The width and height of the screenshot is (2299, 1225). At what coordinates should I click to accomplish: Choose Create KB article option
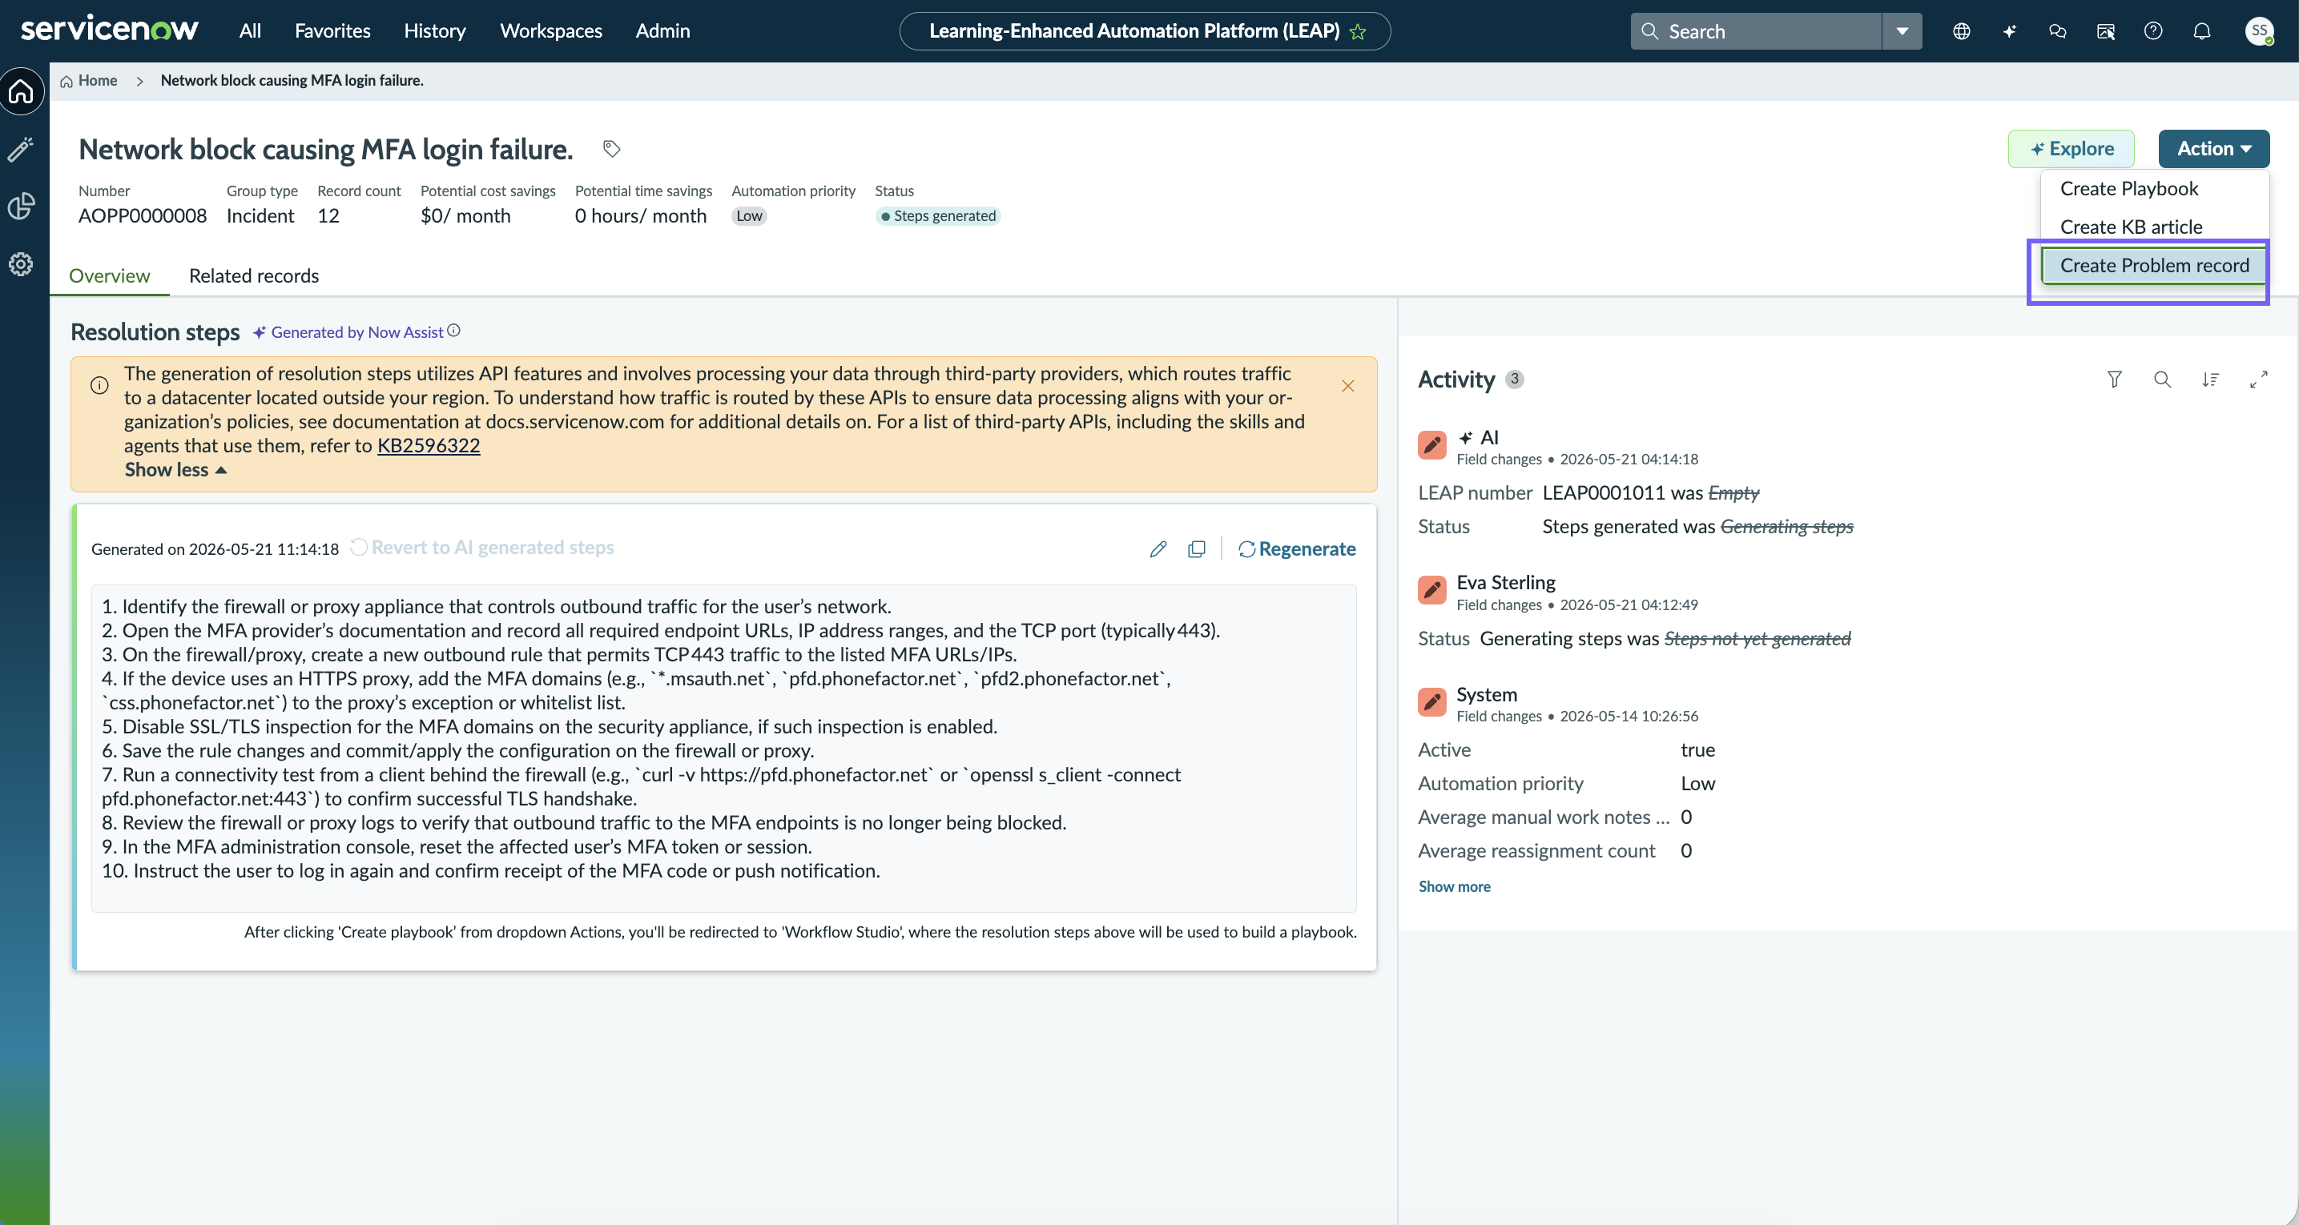click(2130, 227)
